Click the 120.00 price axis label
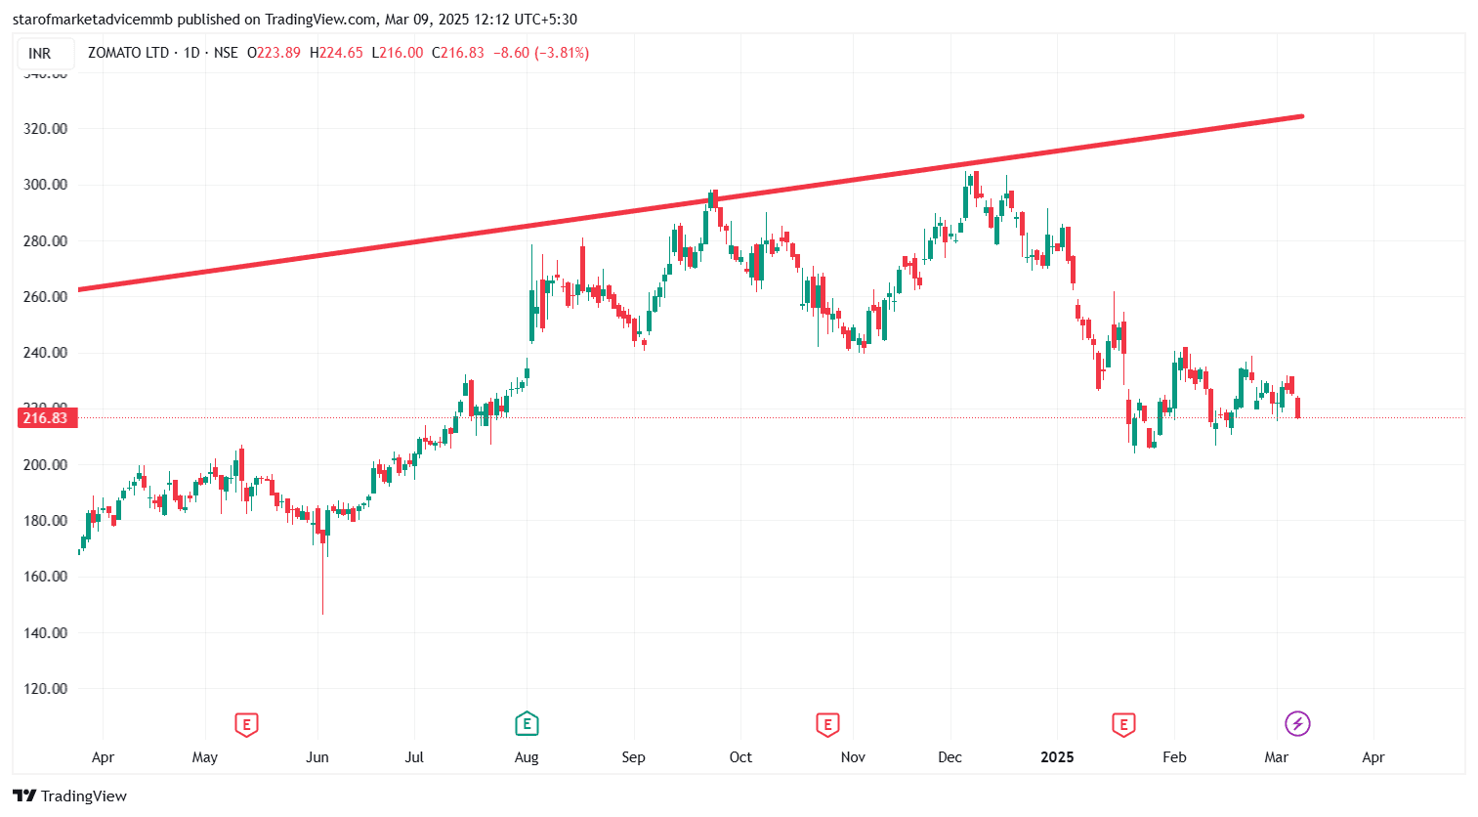 (46, 689)
